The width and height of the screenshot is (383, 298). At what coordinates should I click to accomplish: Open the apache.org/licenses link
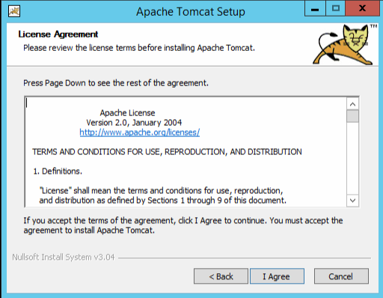(x=140, y=133)
